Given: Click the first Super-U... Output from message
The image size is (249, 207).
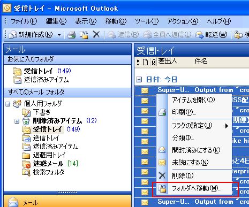Looking at the screenshot, I should coord(192,90).
